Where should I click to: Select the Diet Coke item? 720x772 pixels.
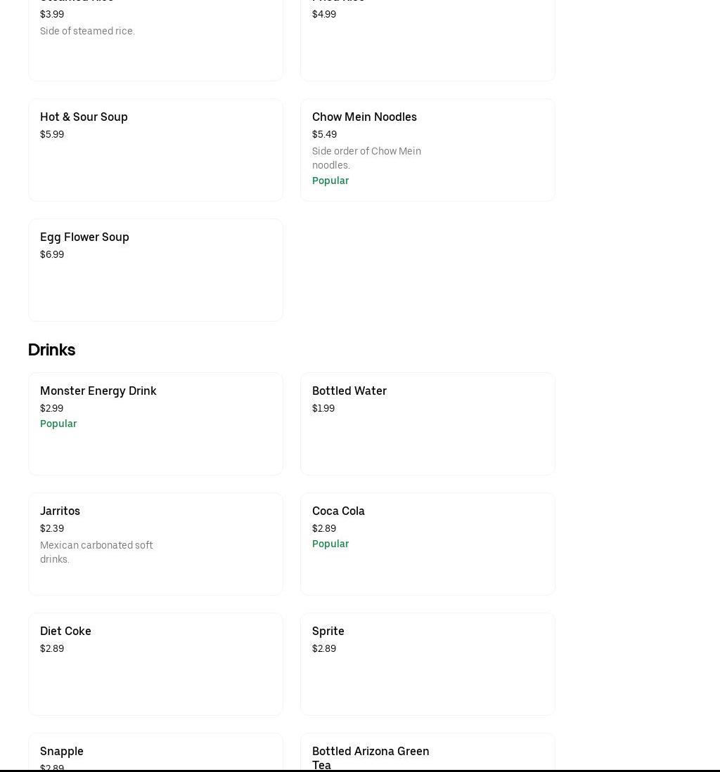65,632
